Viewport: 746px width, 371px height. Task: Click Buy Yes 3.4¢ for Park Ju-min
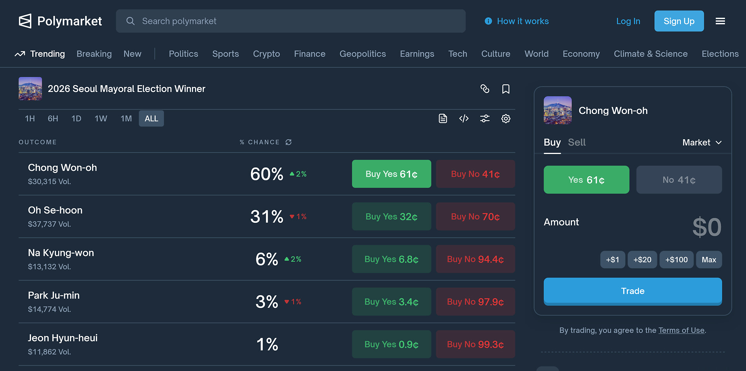tap(392, 301)
